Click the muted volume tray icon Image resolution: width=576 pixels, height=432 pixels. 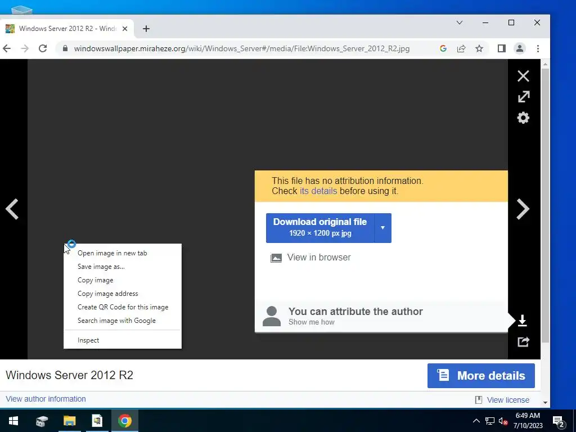503,421
